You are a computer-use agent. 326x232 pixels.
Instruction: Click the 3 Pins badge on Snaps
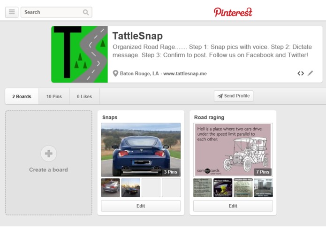pyautogui.click(x=170, y=172)
